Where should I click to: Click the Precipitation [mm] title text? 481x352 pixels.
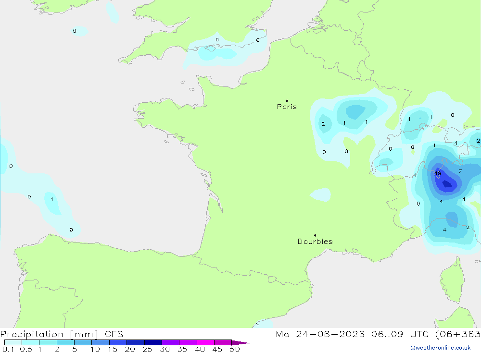[x=49, y=334]
